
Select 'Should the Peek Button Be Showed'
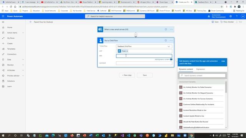click(x=201, y=122)
